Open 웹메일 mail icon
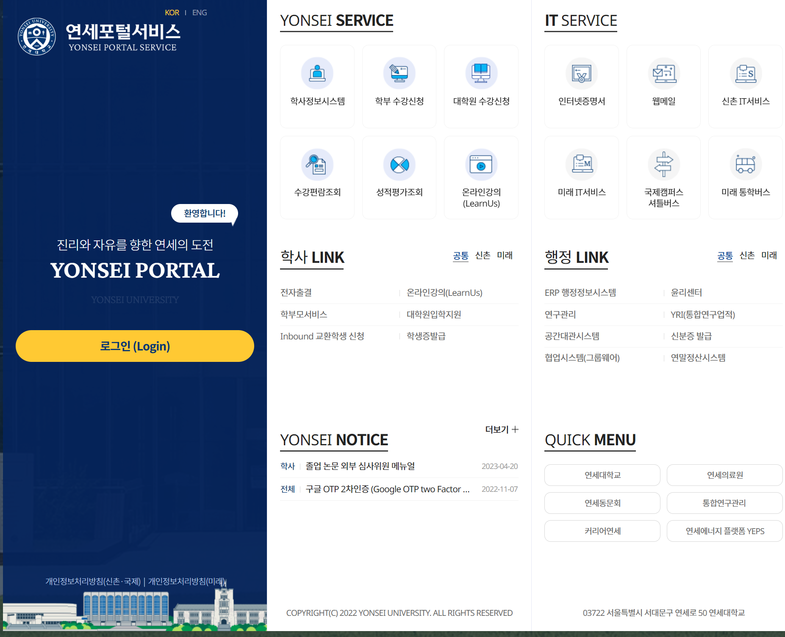Screen dimensions: 785x637 click(x=664, y=73)
